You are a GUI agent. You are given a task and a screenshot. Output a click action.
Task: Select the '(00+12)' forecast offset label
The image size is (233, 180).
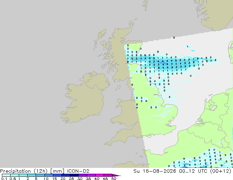(221, 171)
